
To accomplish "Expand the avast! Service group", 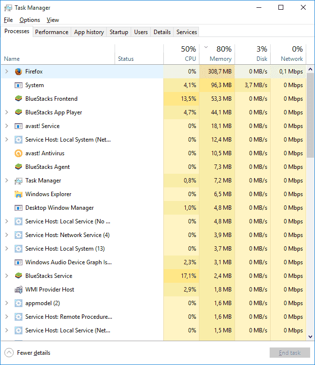I will 7,126.
